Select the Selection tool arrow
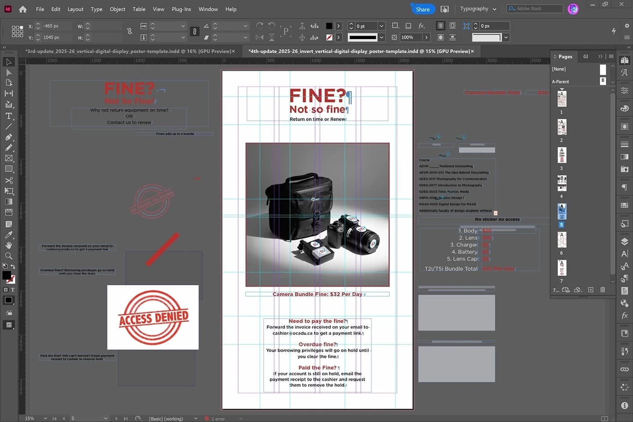The height and width of the screenshot is (422, 633). (x=8, y=62)
